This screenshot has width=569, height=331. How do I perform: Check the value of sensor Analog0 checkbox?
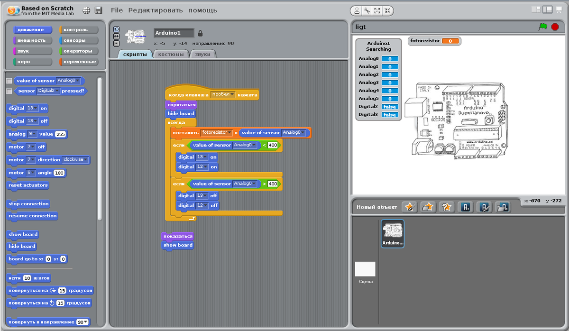coord(9,81)
